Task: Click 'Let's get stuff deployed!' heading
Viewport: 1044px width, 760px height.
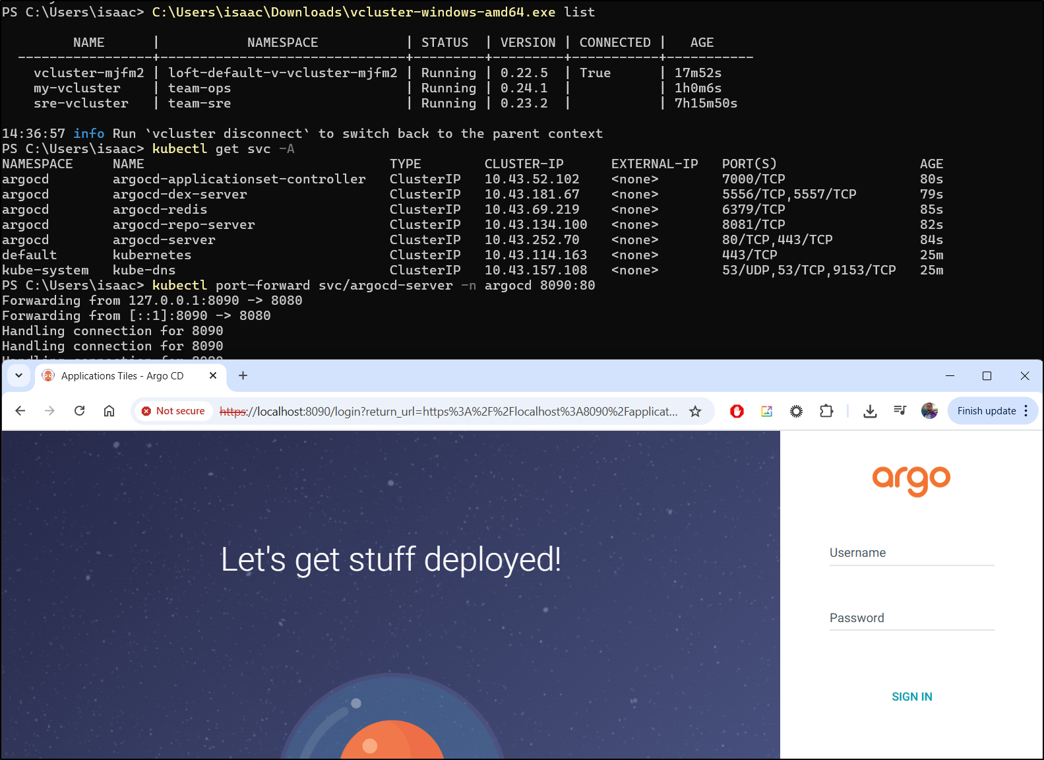Action: point(391,559)
